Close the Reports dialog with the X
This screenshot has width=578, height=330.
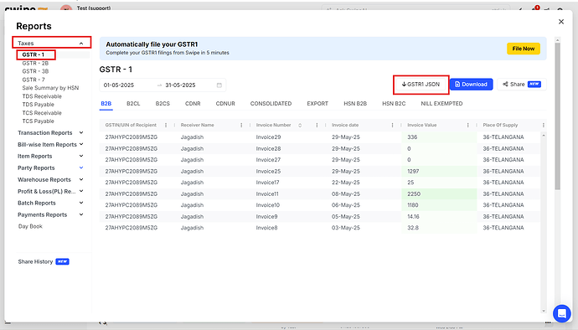[561, 22]
